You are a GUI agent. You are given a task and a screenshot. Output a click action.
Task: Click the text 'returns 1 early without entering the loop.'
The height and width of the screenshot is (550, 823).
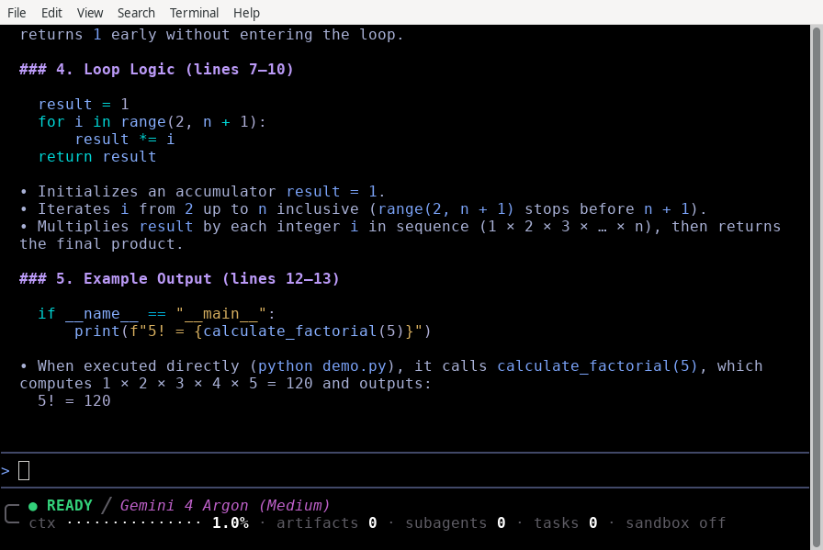click(211, 35)
